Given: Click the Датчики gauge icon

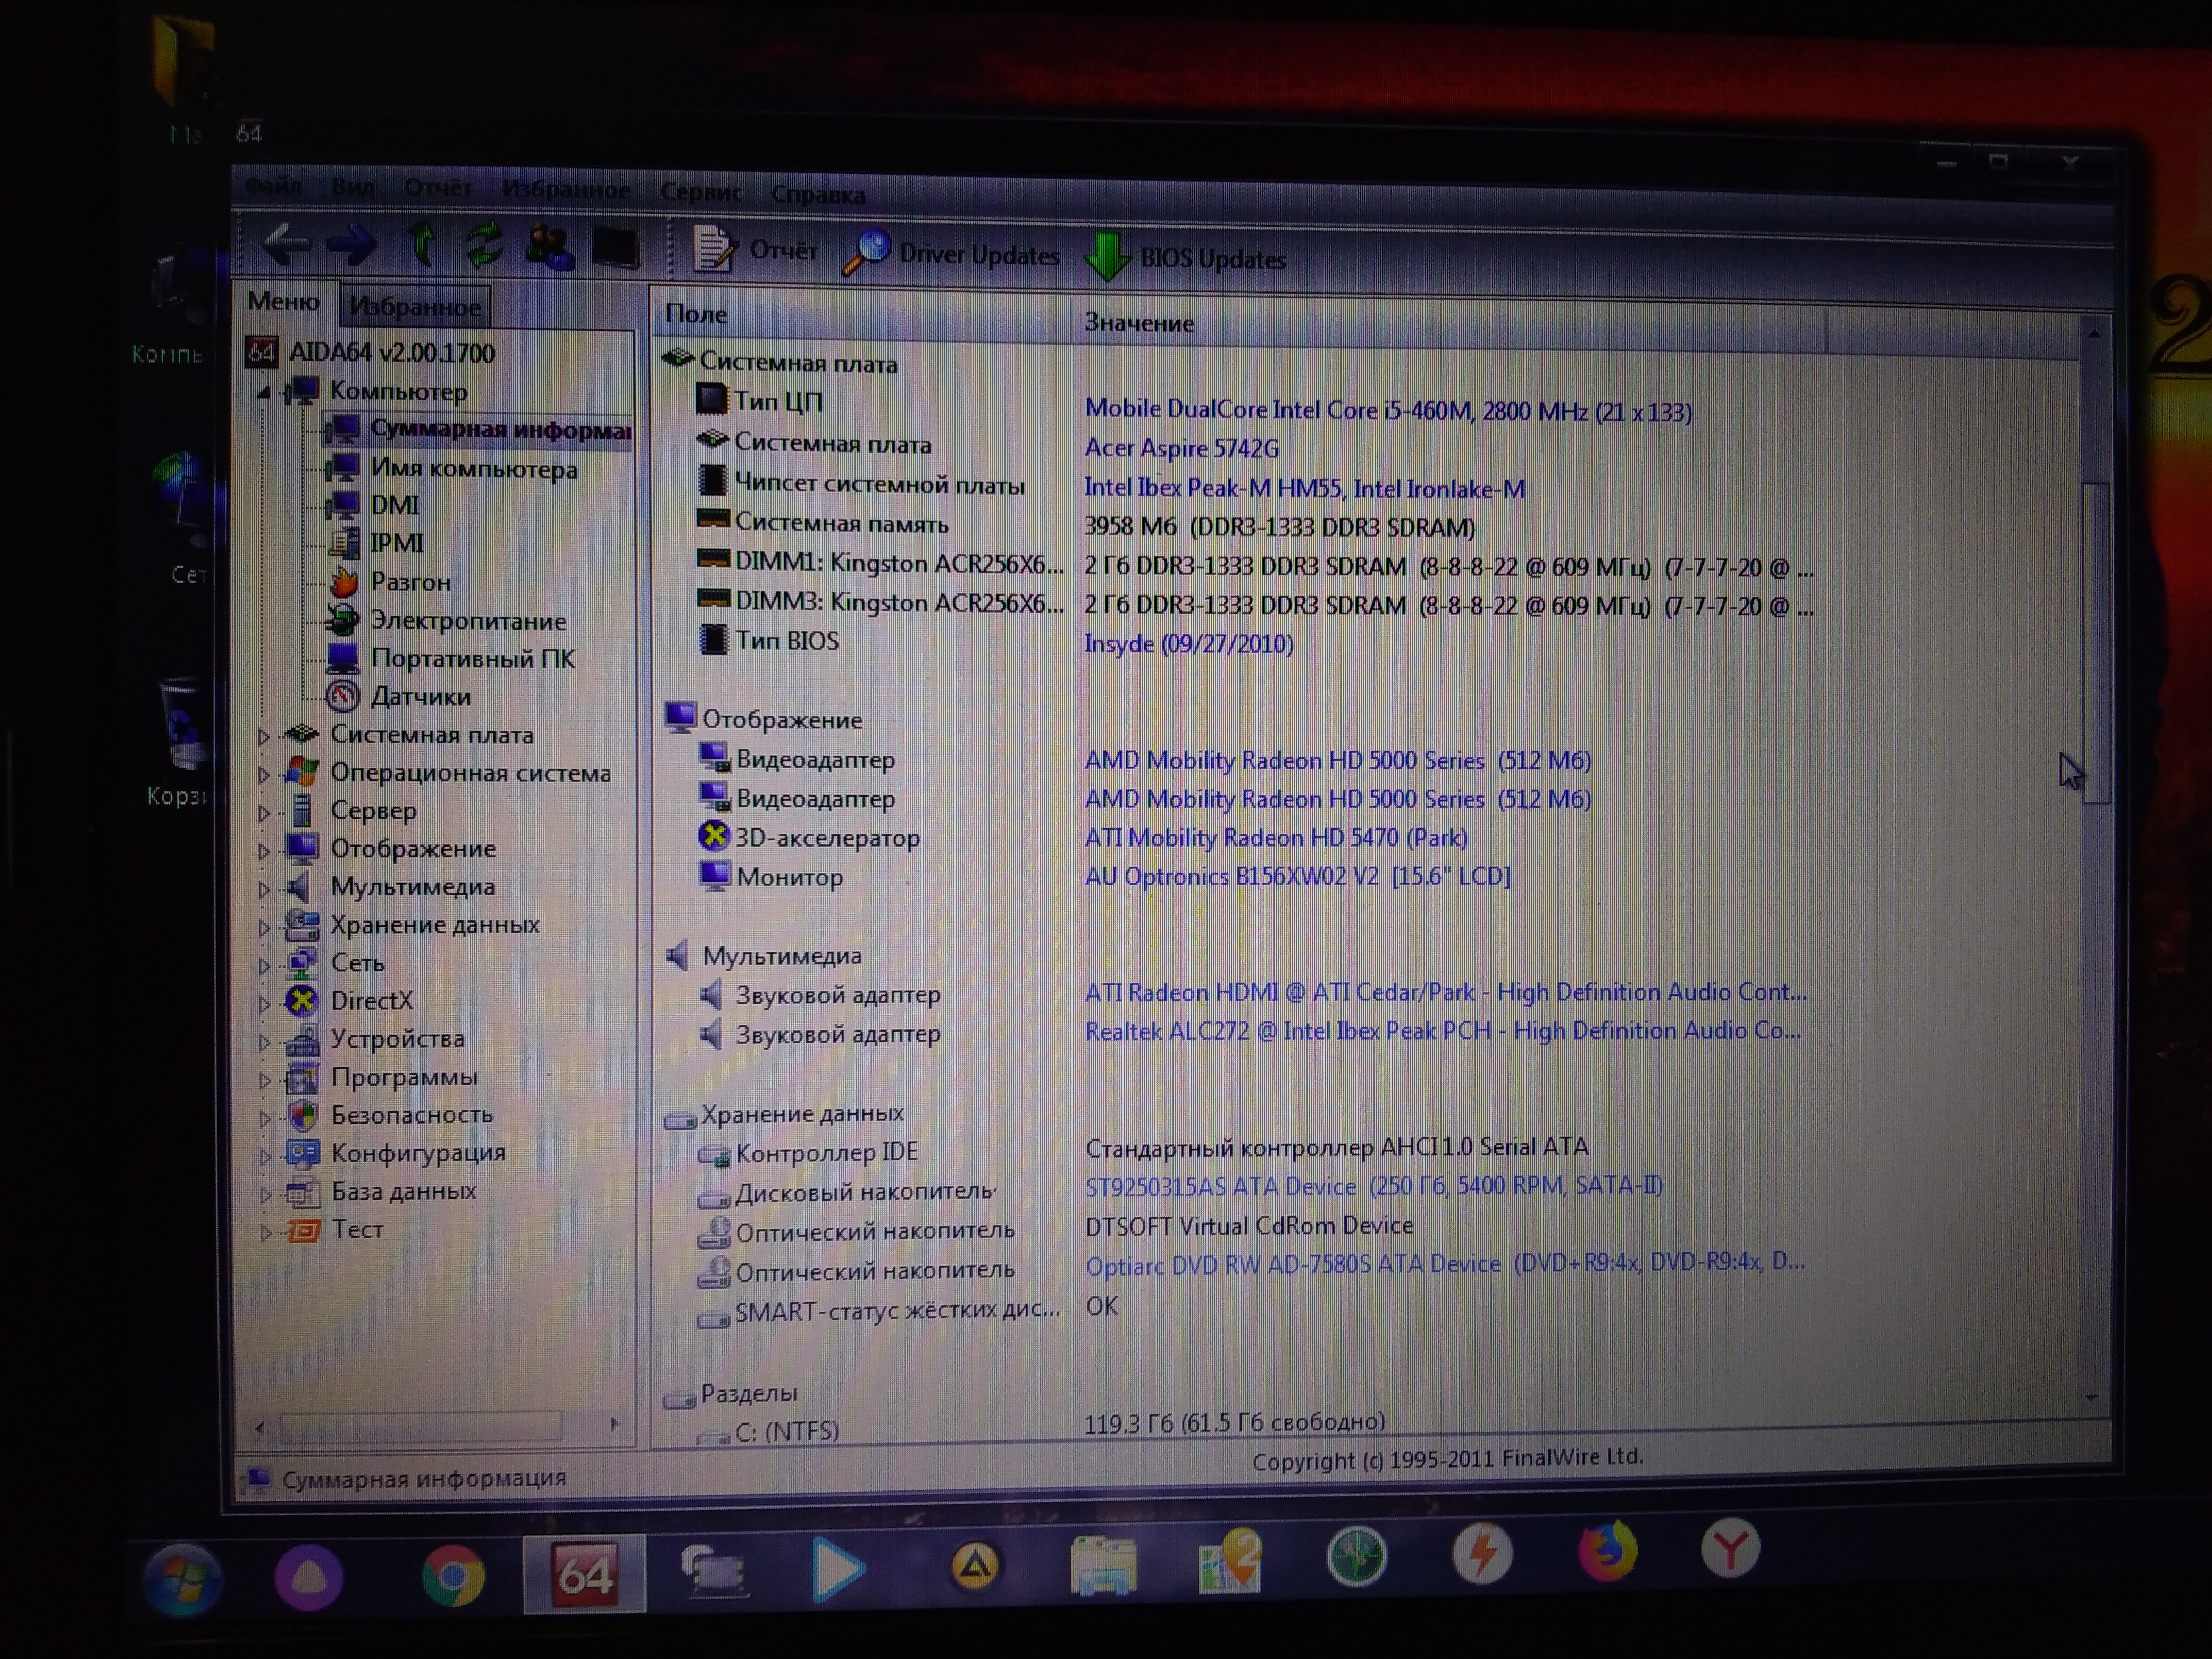Looking at the screenshot, I should 343,696.
